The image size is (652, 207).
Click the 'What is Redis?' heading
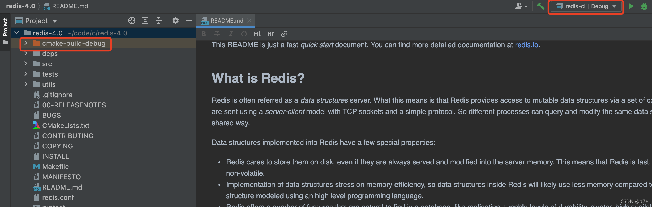pyautogui.click(x=258, y=78)
